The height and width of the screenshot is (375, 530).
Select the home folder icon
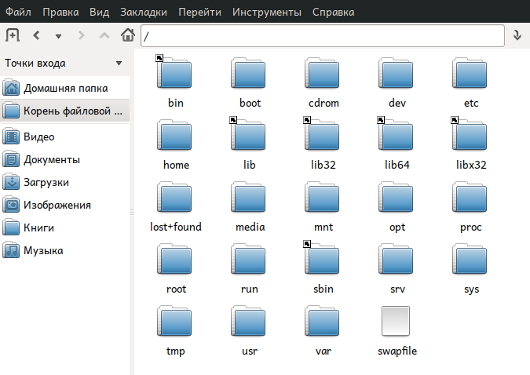[x=174, y=135]
